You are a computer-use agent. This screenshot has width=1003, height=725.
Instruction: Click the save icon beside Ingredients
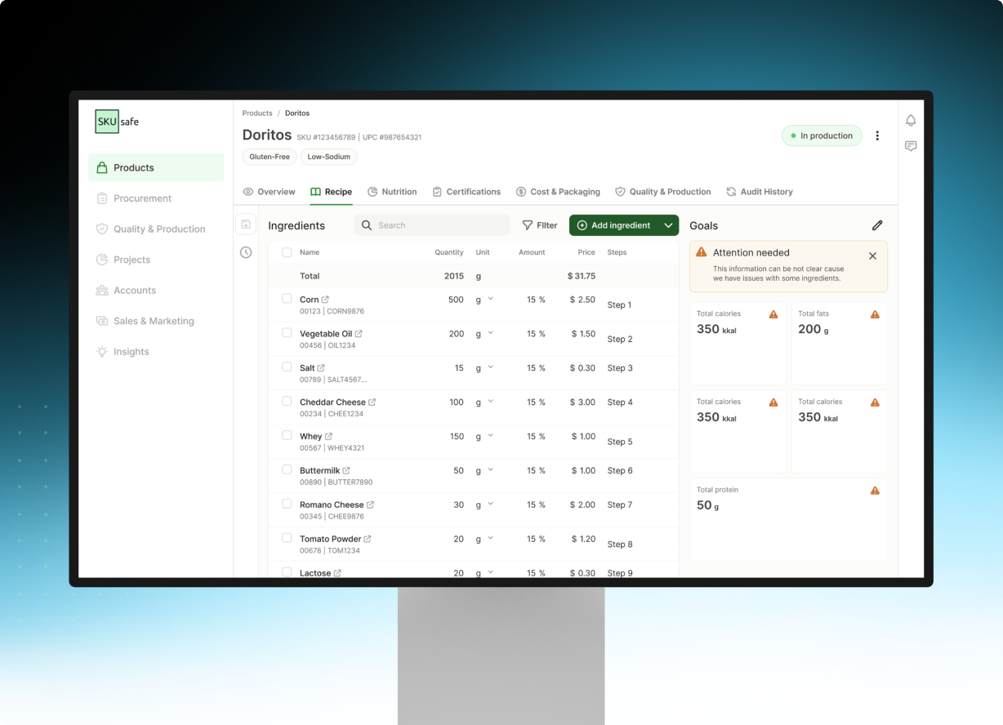[x=246, y=225]
